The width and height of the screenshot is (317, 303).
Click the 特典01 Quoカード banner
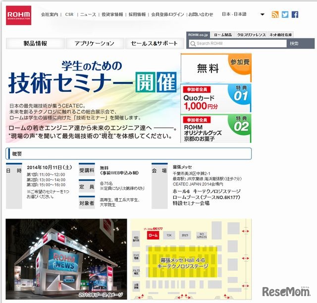pos(216,98)
